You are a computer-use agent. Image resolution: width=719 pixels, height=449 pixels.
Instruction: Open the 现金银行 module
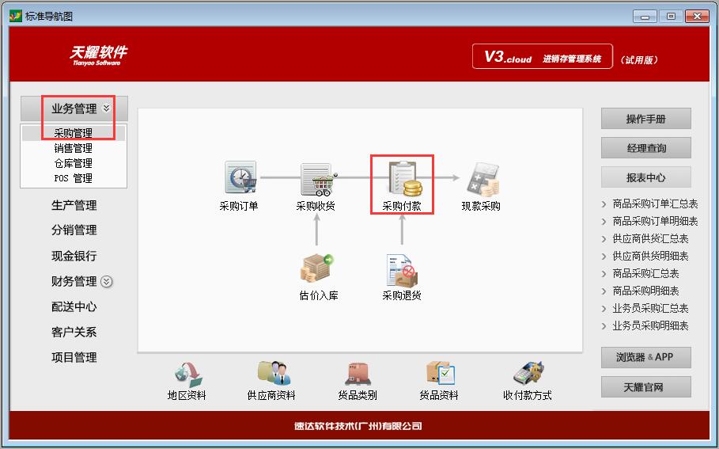[x=74, y=256]
